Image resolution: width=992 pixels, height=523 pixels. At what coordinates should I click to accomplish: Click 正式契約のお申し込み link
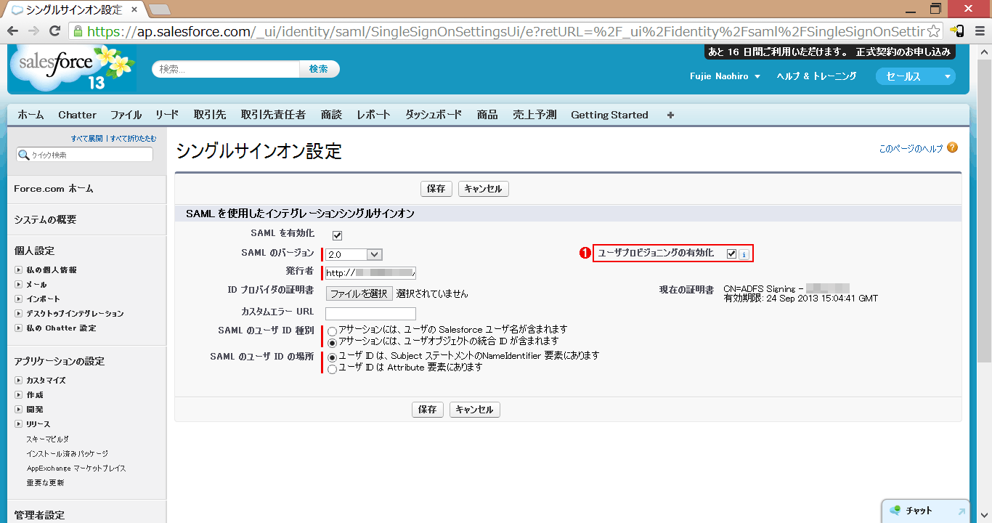pos(903,52)
